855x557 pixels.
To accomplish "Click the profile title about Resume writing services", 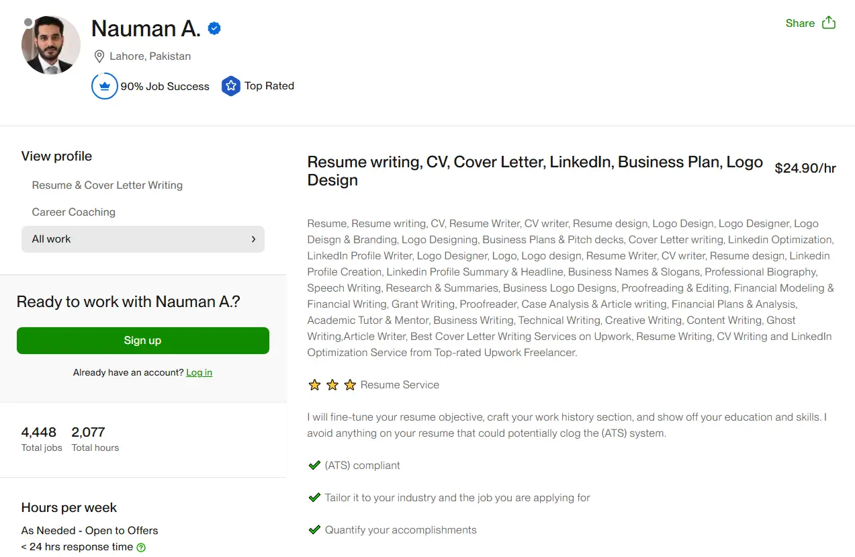I will point(534,170).
